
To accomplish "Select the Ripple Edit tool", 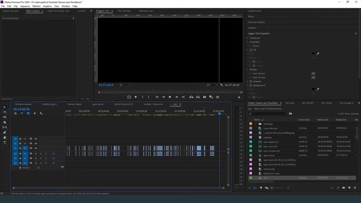I will (5, 117).
